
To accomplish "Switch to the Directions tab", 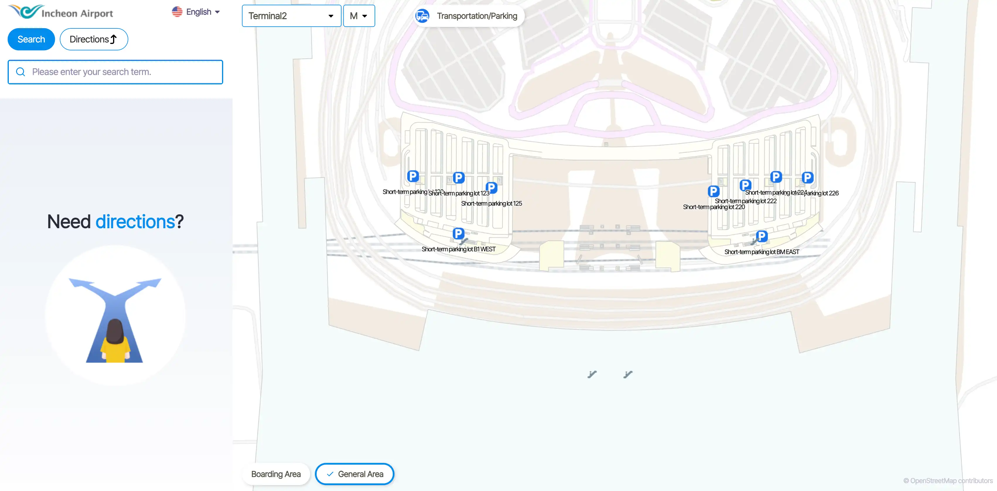I will click(x=94, y=39).
